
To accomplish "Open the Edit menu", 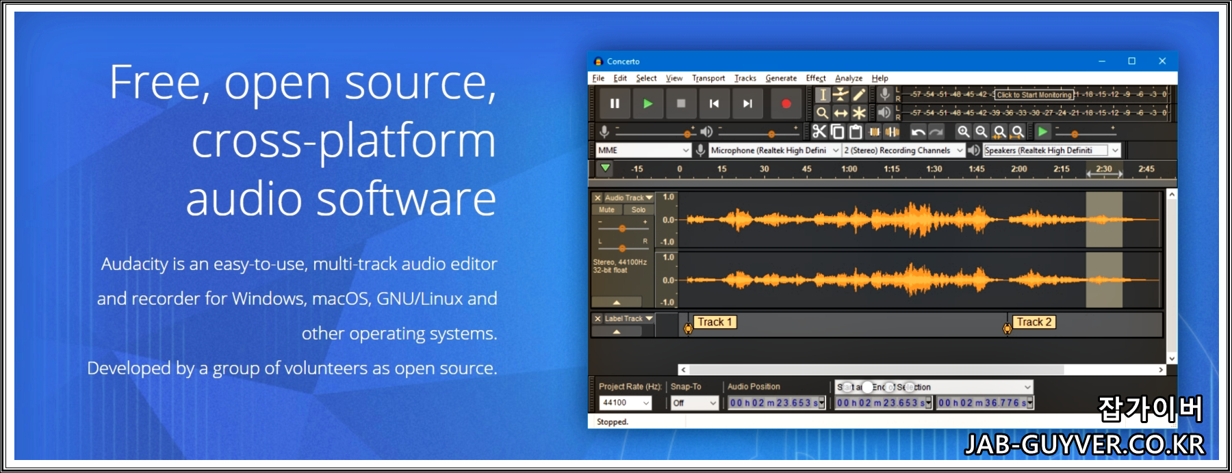I will (x=620, y=79).
